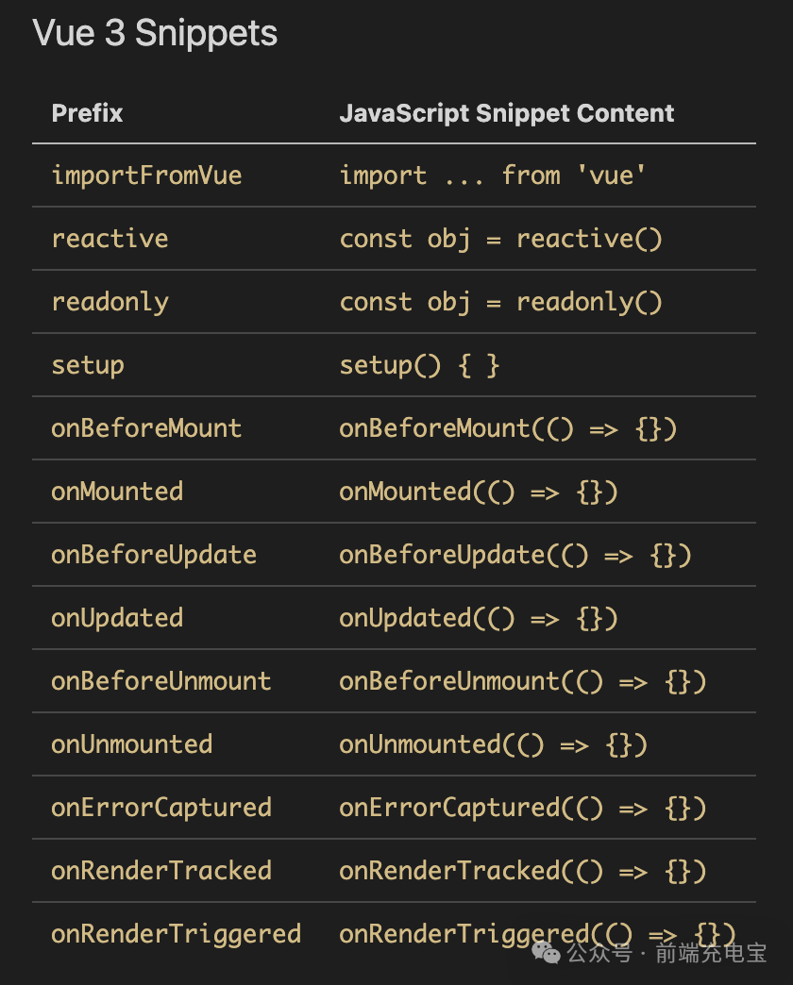Click the importFromVue prefix
Viewport: 793px width, 985px height.
point(146,175)
